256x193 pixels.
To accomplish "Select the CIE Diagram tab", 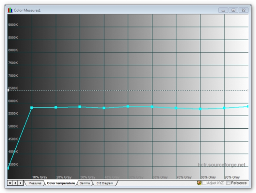I will click(105, 183).
